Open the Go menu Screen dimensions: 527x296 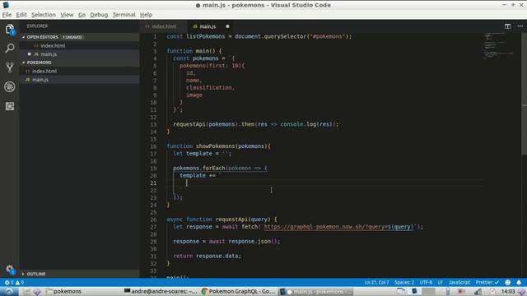(x=82, y=15)
